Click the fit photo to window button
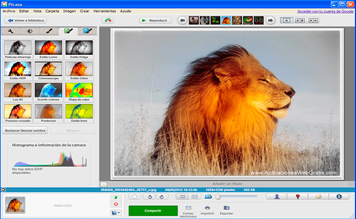The width and height of the screenshot is (356, 219). coord(182,197)
